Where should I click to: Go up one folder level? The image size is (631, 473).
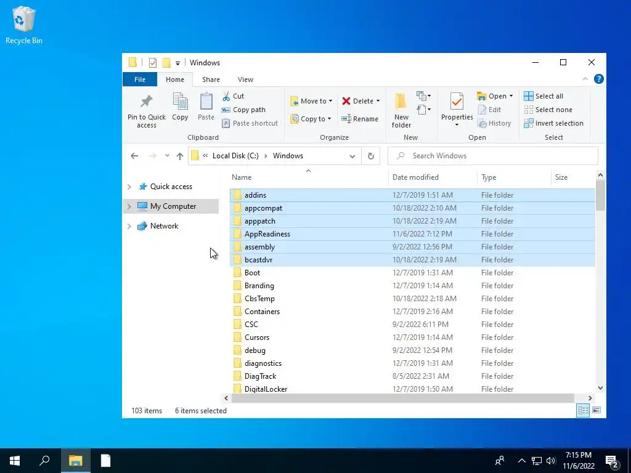click(x=180, y=156)
